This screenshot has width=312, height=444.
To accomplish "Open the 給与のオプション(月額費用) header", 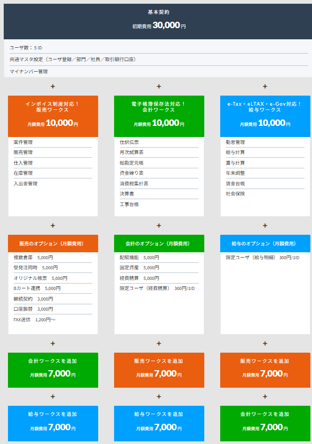I will point(265,244).
